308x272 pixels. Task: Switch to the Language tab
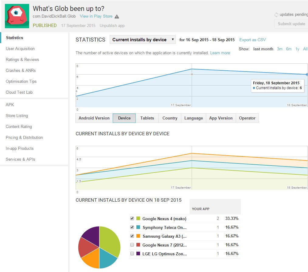click(194, 118)
